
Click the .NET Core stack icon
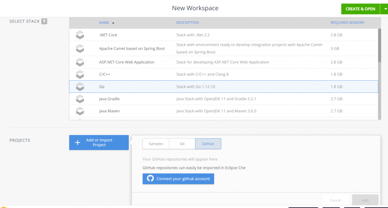coord(80,35)
